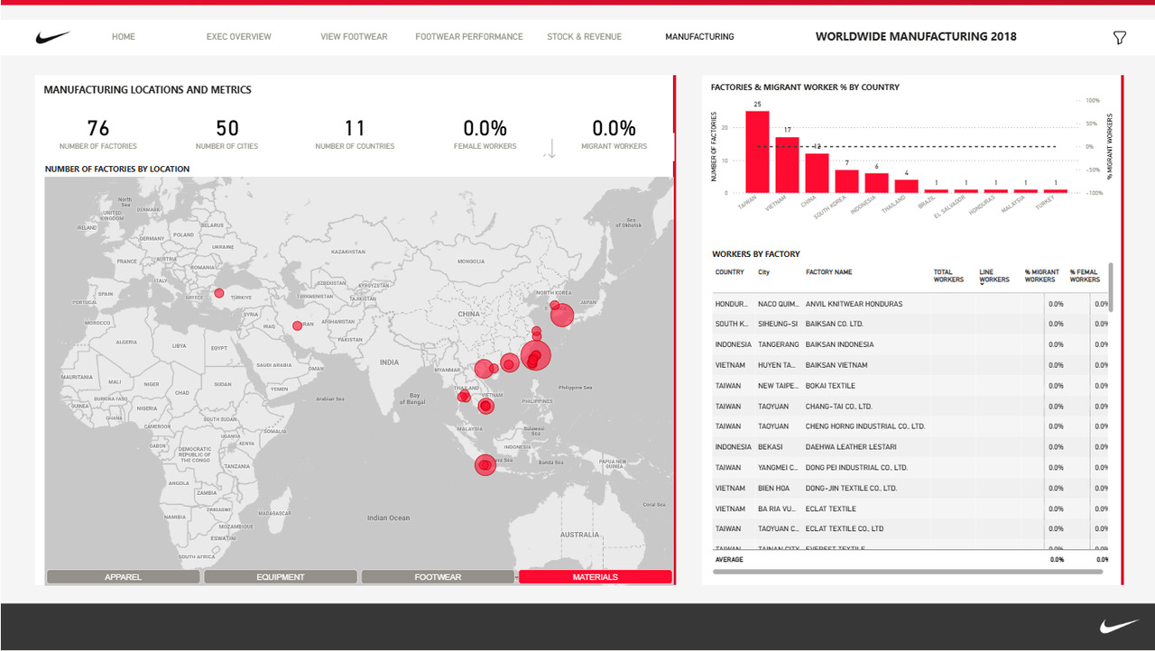Viewport: 1155px width, 651px height.
Task: Click the ANVIL KNITWEAR HONDURAS row
Action: 911,304
